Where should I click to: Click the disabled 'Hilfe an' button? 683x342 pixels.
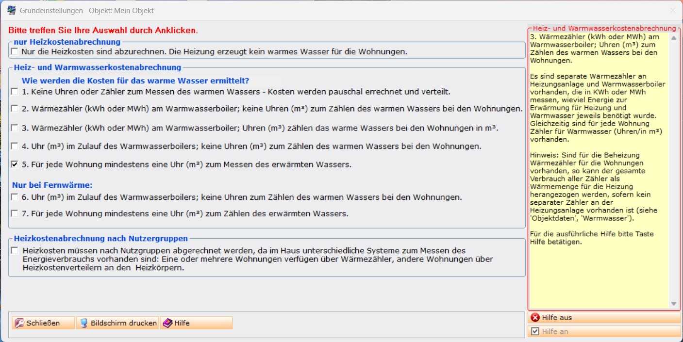tap(604, 332)
